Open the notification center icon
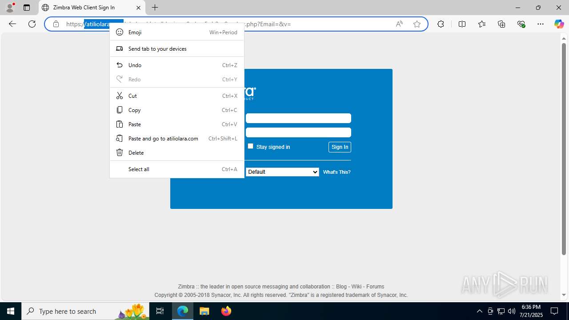Image resolution: width=569 pixels, height=320 pixels. (554, 311)
